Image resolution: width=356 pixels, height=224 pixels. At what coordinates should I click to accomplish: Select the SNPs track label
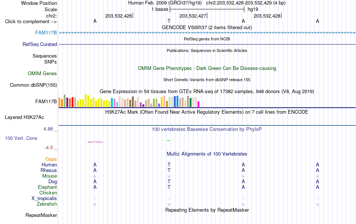click(x=51, y=62)
